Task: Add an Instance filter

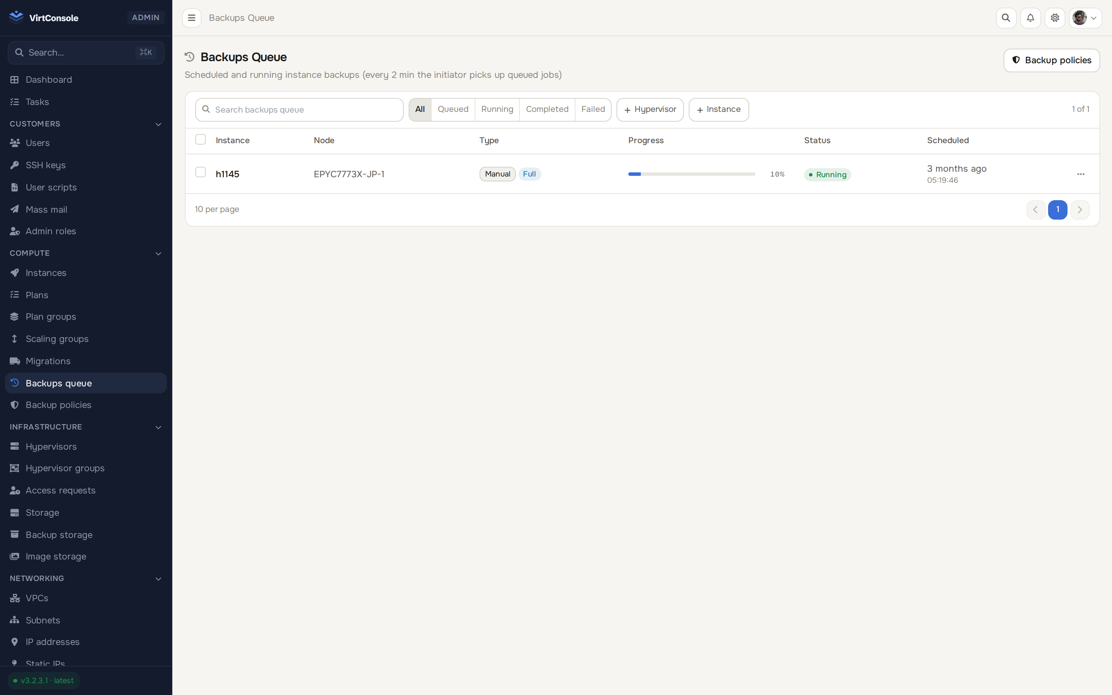Action: (719, 110)
